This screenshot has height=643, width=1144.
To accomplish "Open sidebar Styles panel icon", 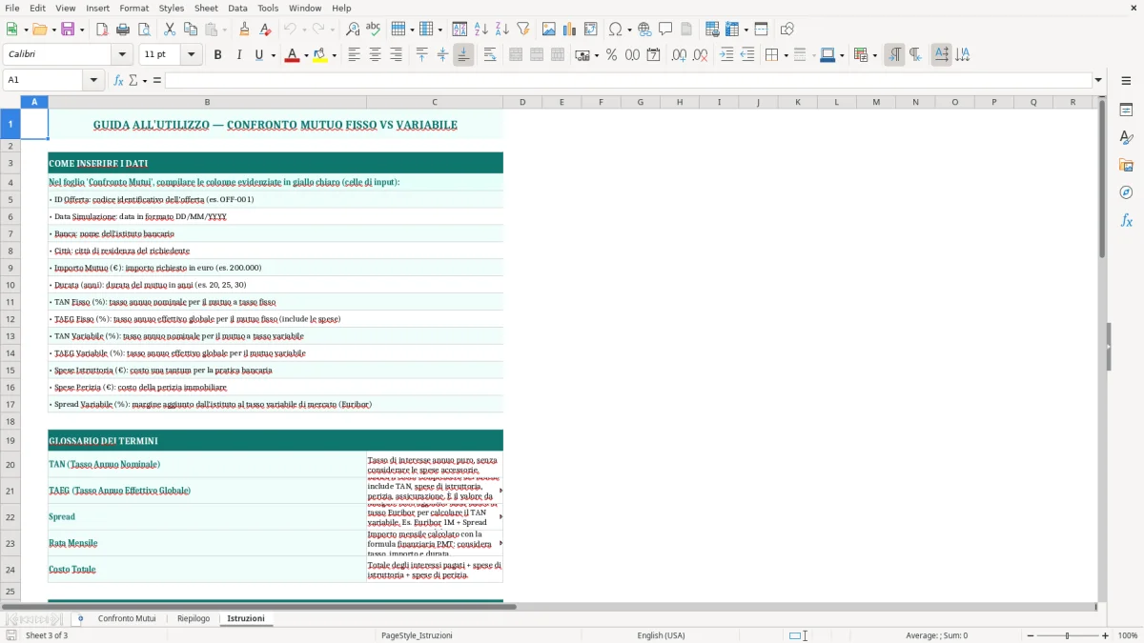I will pos(1126,137).
